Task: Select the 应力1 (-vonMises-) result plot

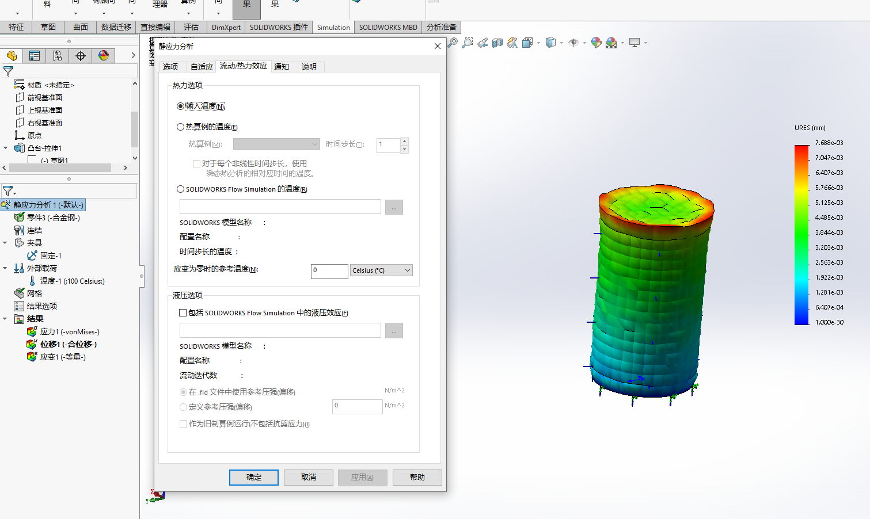Action: [69, 332]
